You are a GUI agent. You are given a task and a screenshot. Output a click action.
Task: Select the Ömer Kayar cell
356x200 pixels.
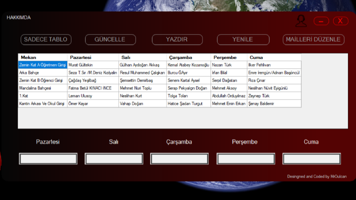pyautogui.click(x=93, y=104)
